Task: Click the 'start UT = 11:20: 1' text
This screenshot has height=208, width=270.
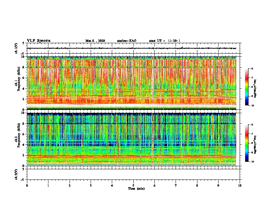Action: pos(165,41)
